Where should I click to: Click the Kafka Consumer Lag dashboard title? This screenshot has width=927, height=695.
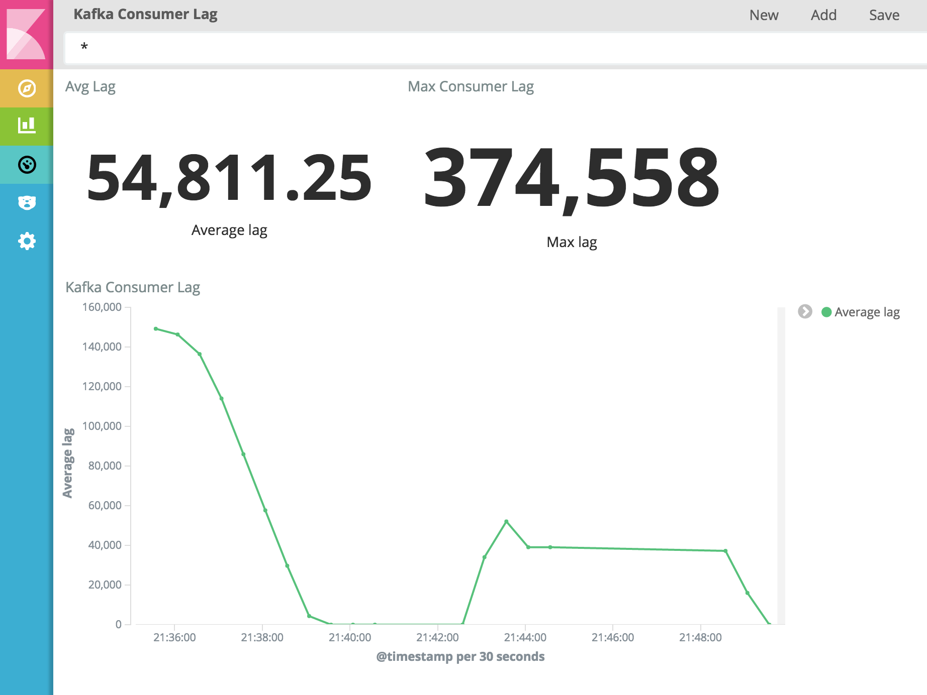click(x=145, y=14)
